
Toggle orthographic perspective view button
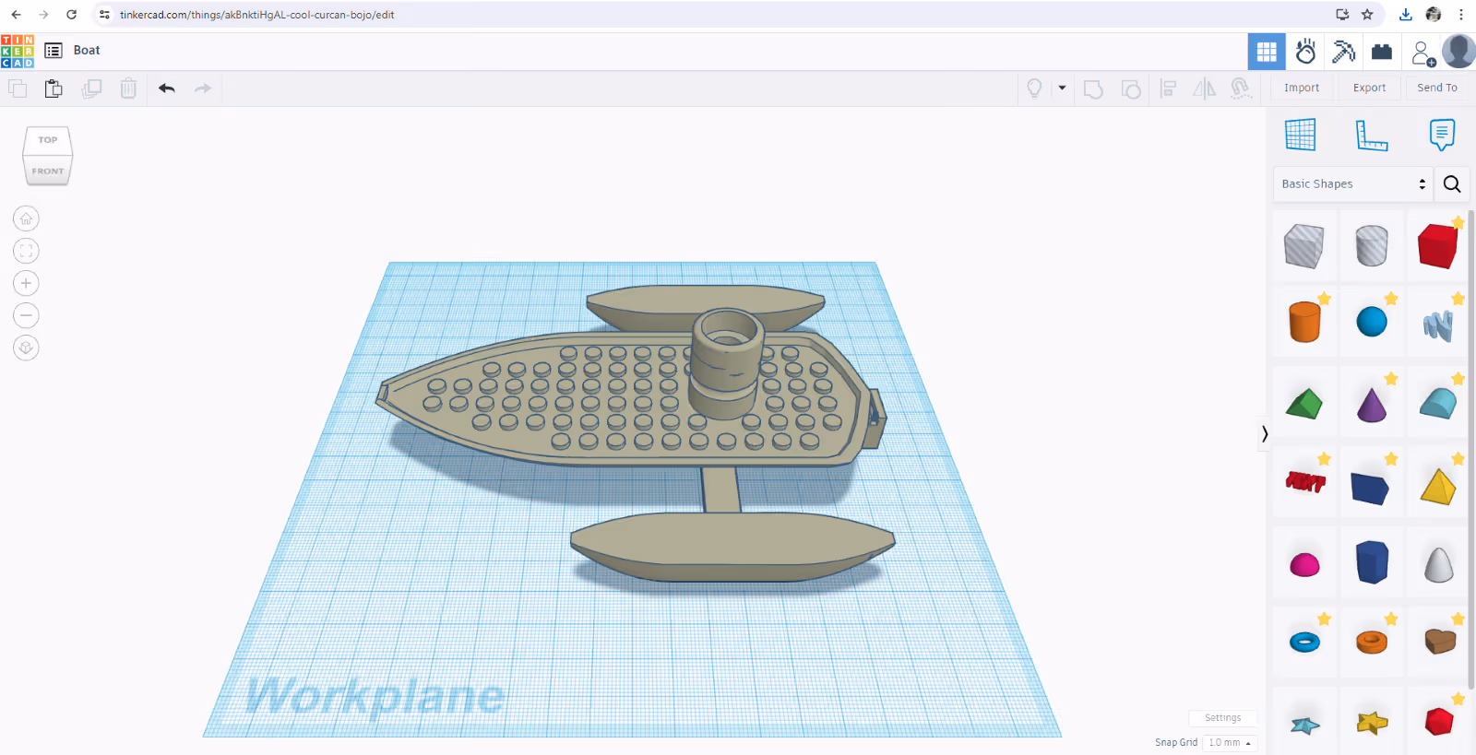pyautogui.click(x=26, y=348)
